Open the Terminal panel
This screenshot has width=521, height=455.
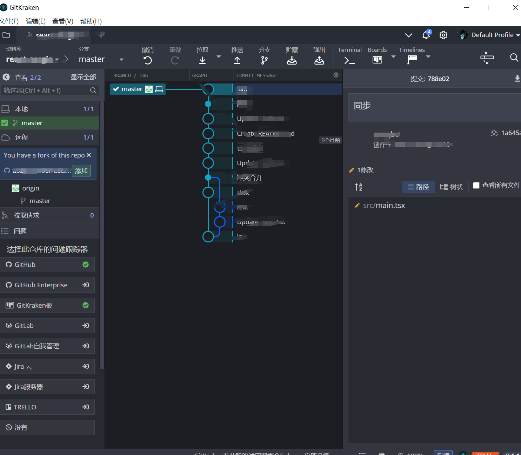[349, 60]
